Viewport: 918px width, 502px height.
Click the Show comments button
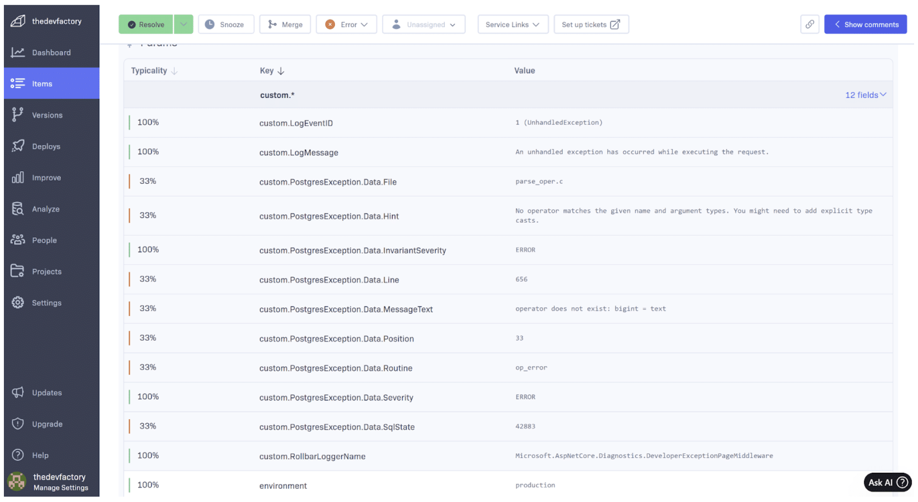pos(865,24)
